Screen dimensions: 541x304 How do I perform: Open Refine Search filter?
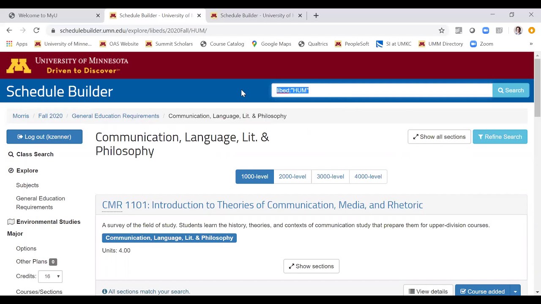(x=500, y=137)
